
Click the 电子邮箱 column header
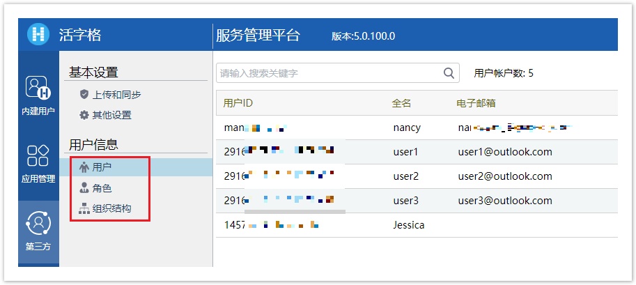pyautogui.click(x=476, y=103)
